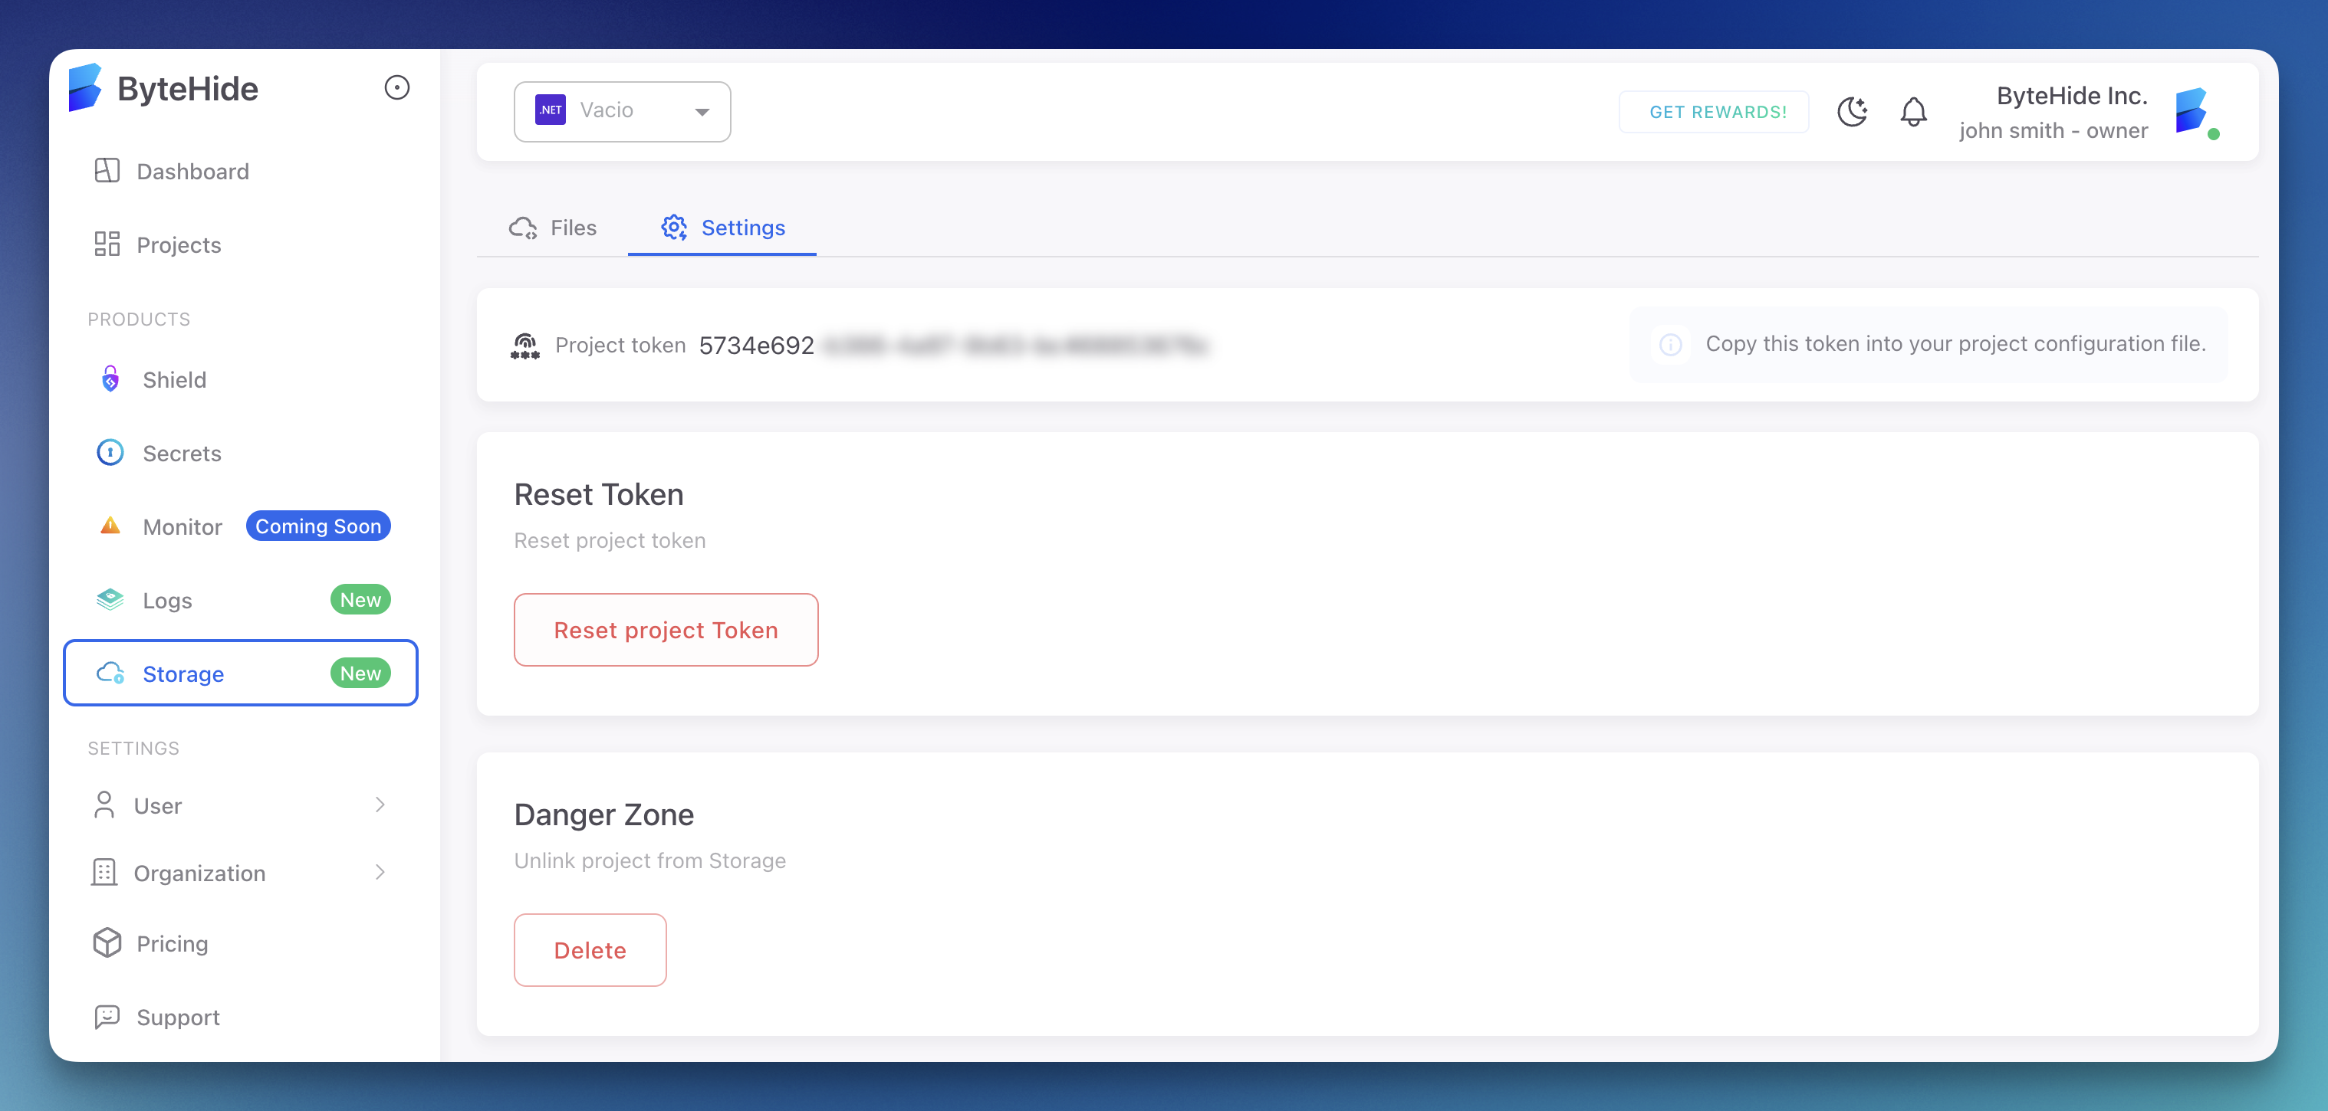Open Logs in sidebar
2328x1111 pixels.
(168, 600)
